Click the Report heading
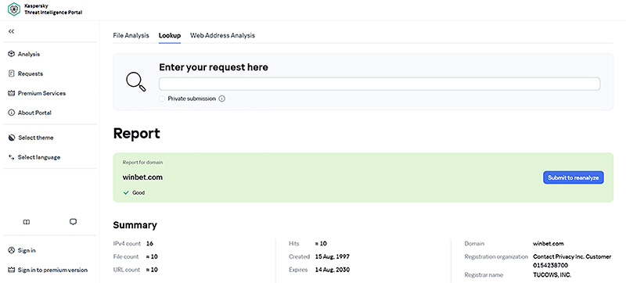The height and width of the screenshot is (283, 626). coord(136,133)
